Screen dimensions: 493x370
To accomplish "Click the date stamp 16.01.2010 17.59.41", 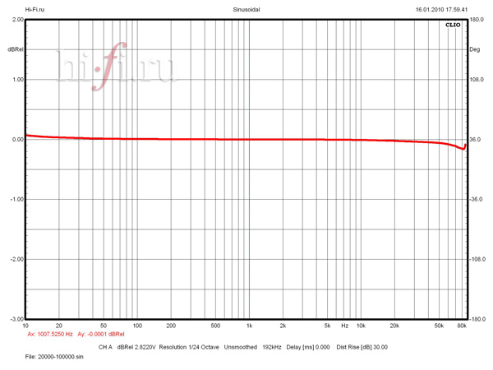I will 441,10.
